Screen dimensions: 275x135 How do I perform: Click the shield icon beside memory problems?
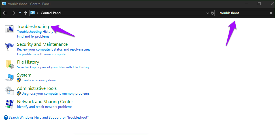pyautogui.click(x=19, y=93)
